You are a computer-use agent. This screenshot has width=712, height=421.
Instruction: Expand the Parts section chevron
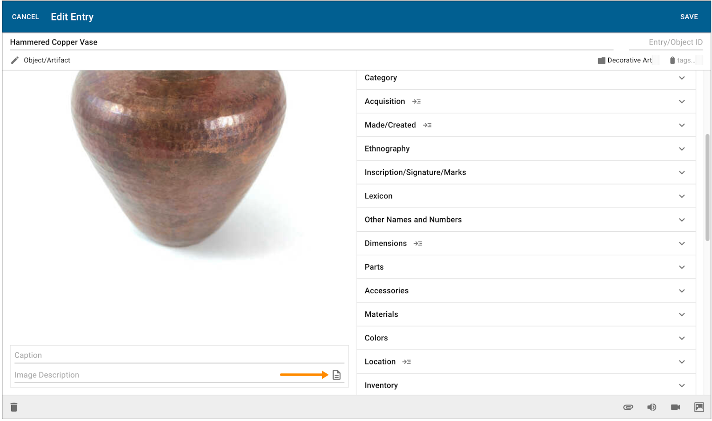(682, 267)
